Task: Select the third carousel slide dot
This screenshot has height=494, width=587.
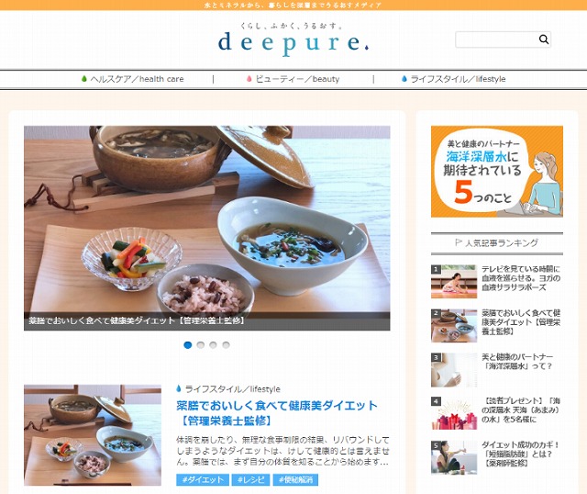Action: click(213, 345)
